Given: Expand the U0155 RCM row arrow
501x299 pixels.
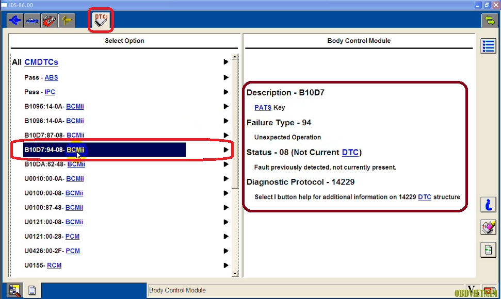Looking at the screenshot, I should point(226,265).
